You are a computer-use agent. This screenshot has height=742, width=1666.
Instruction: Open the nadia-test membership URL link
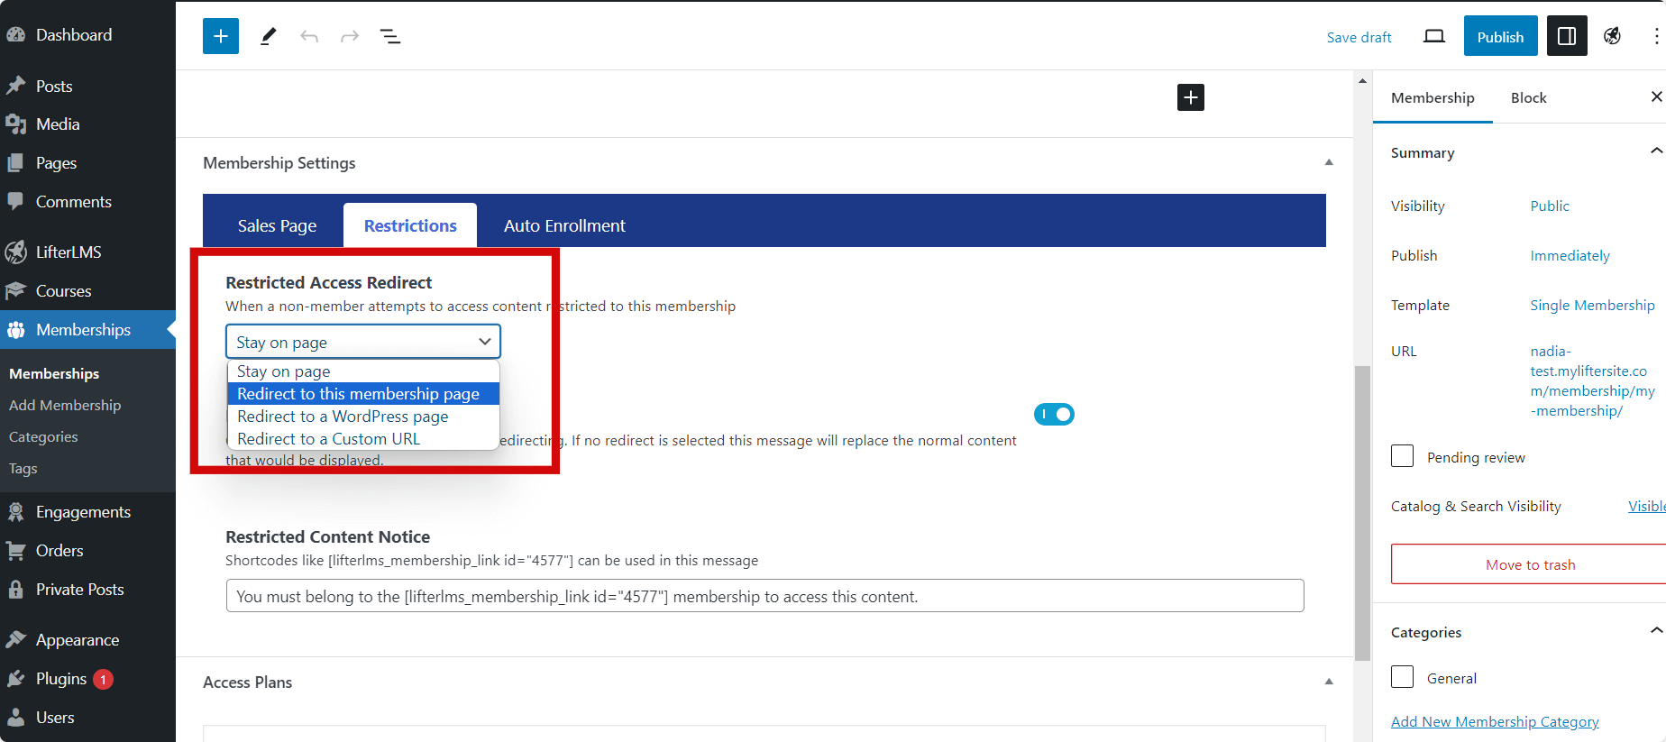[x=1592, y=380]
